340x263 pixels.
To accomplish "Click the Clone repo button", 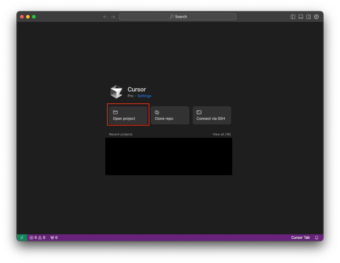I will click(170, 115).
